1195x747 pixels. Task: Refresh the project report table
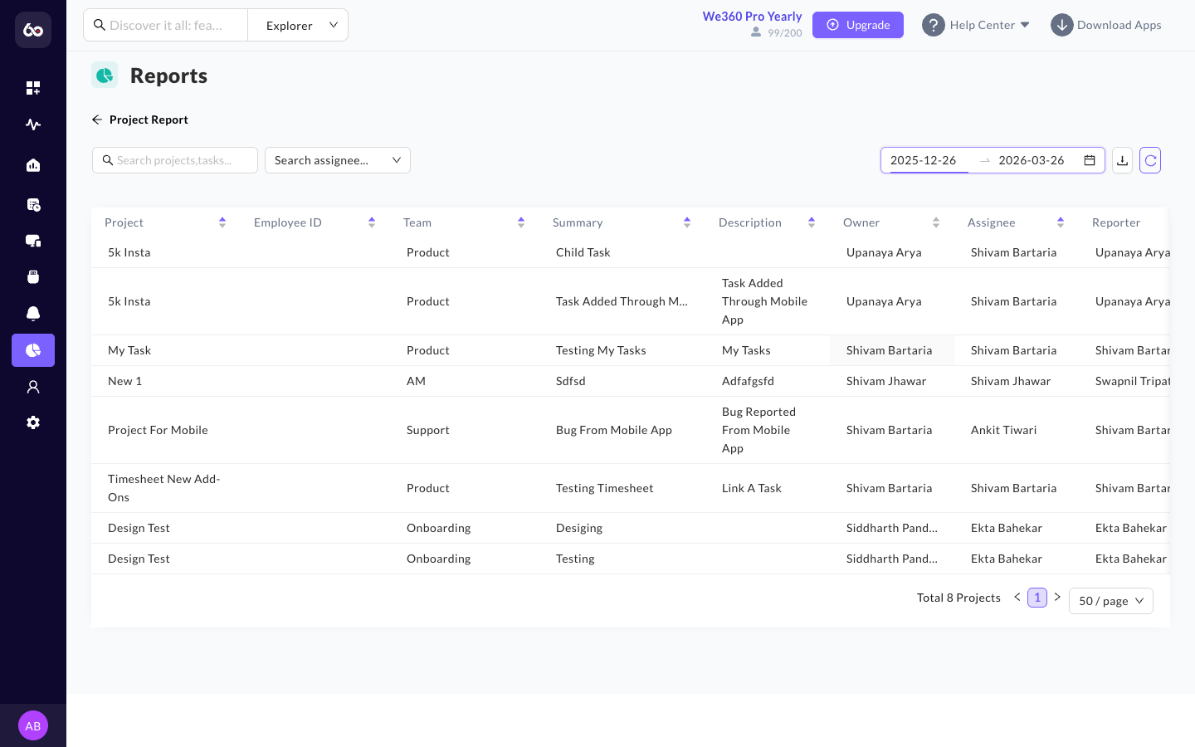tap(1150, 160)
